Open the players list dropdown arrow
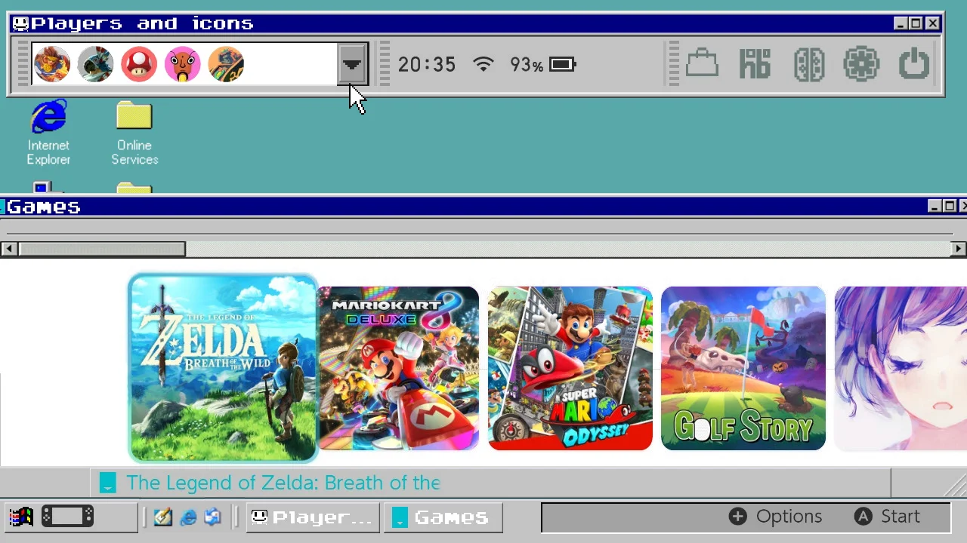Screen dimensions: 967x543 click(351, 64)
